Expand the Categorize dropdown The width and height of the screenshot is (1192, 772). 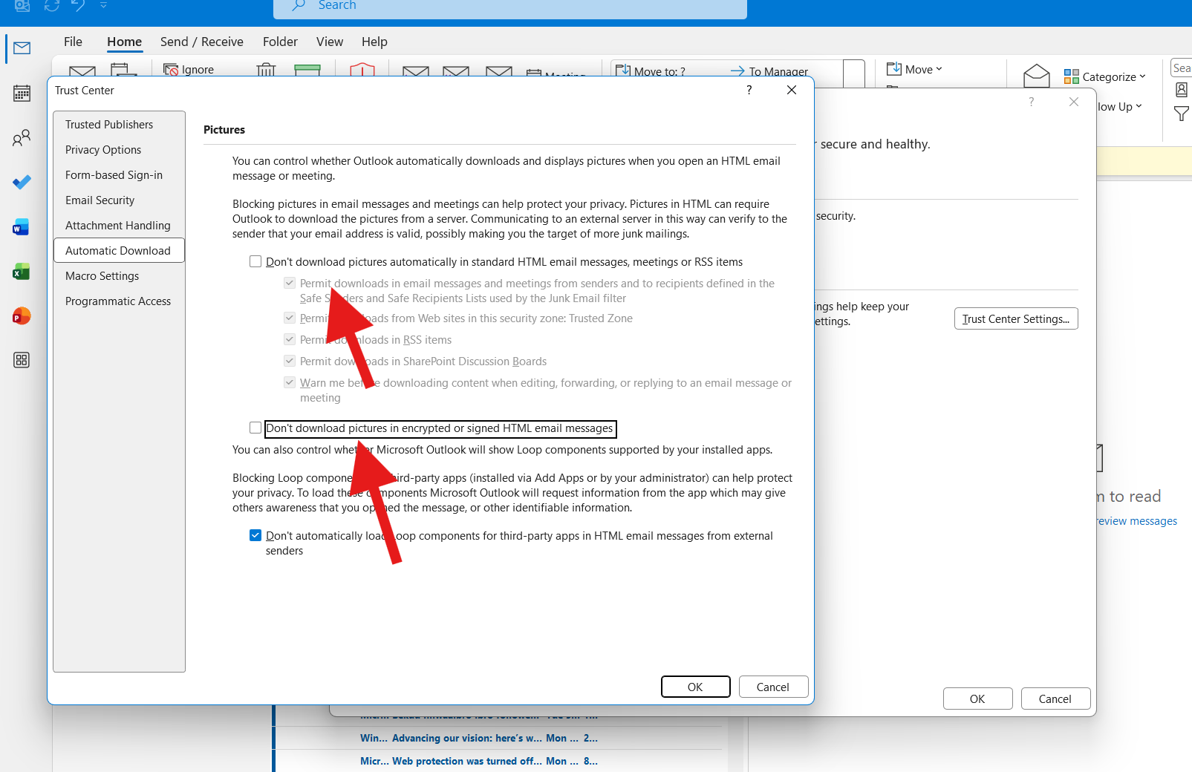(x=1104, y=76)
